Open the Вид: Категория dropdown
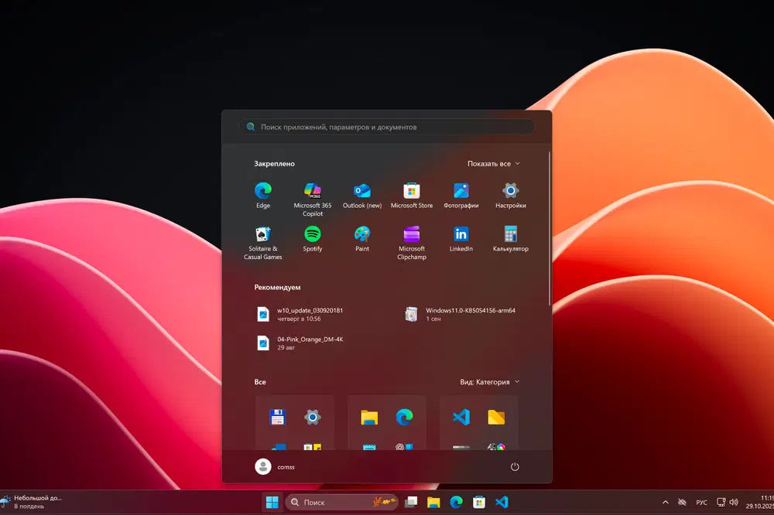 click(x=490, y=382)
